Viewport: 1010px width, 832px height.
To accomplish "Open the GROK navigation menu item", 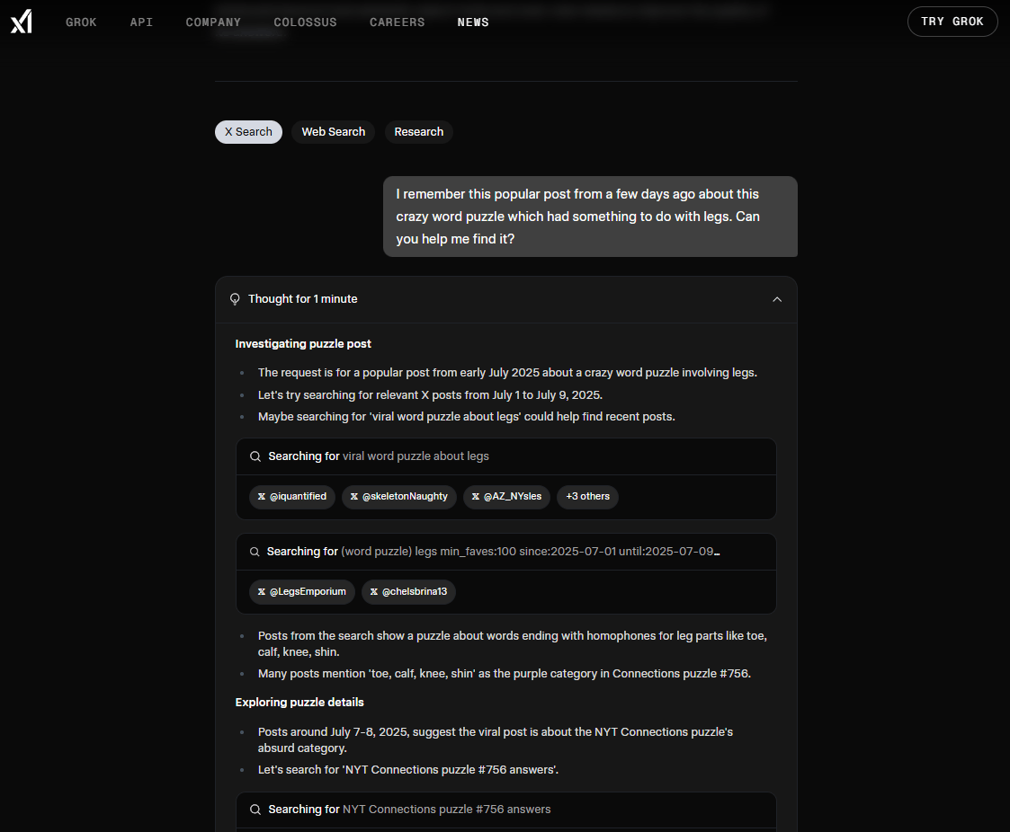I will [81, 22].
